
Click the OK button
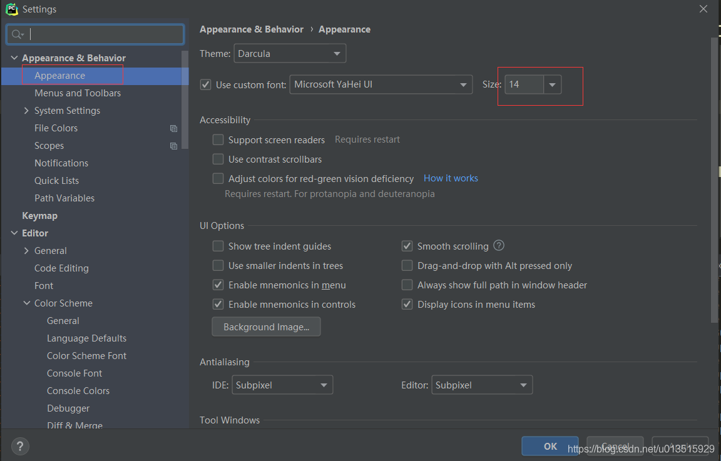[550, 446]
